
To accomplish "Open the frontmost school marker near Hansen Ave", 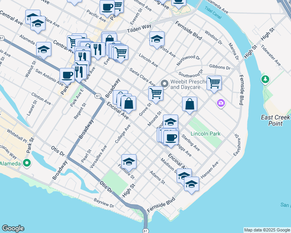I will [x=191, y=185].
